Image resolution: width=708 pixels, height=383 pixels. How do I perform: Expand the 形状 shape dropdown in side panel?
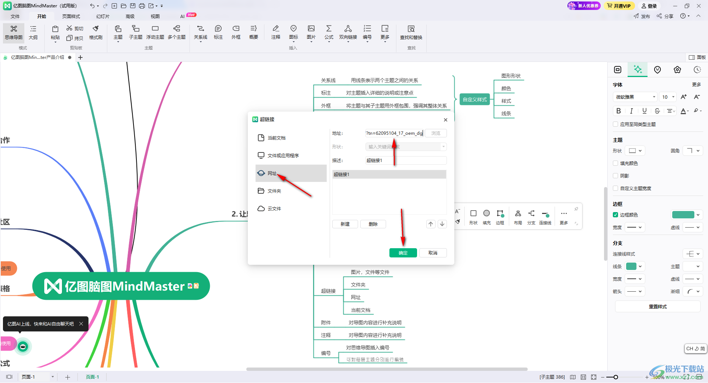635,151
